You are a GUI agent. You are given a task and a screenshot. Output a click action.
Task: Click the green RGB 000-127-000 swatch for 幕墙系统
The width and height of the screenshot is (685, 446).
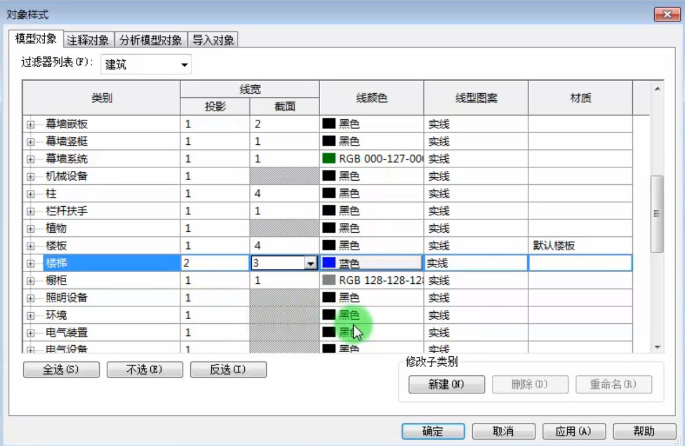point(328,158)
